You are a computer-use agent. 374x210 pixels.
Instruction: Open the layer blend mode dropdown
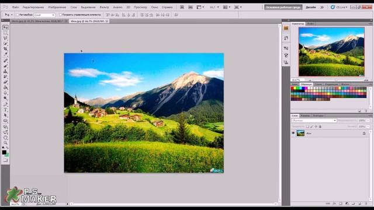(314, 121)
